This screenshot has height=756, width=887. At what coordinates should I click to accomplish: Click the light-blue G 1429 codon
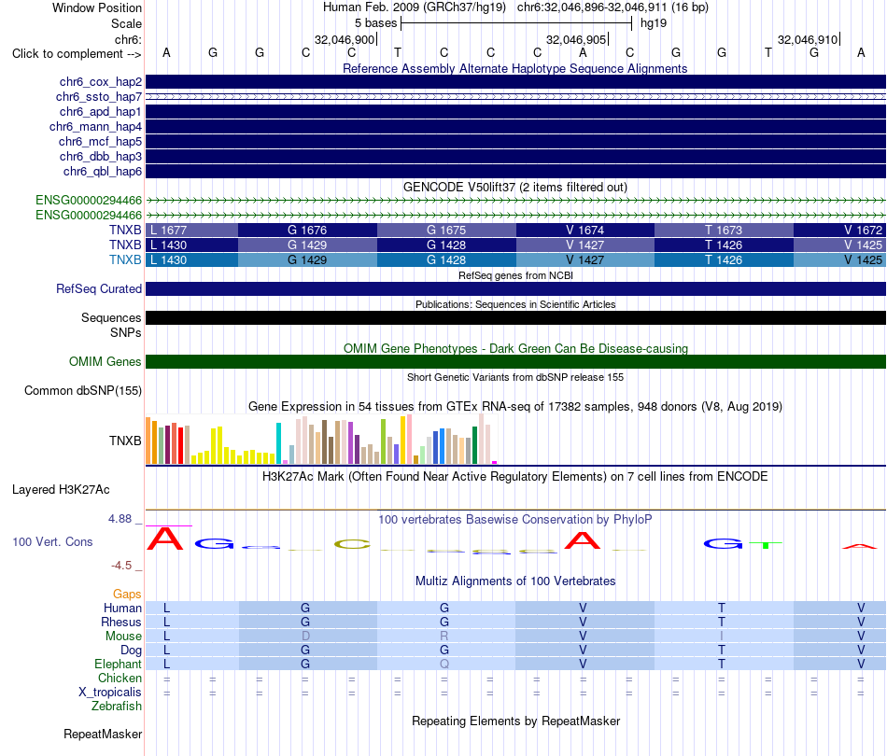coord(307,260)
